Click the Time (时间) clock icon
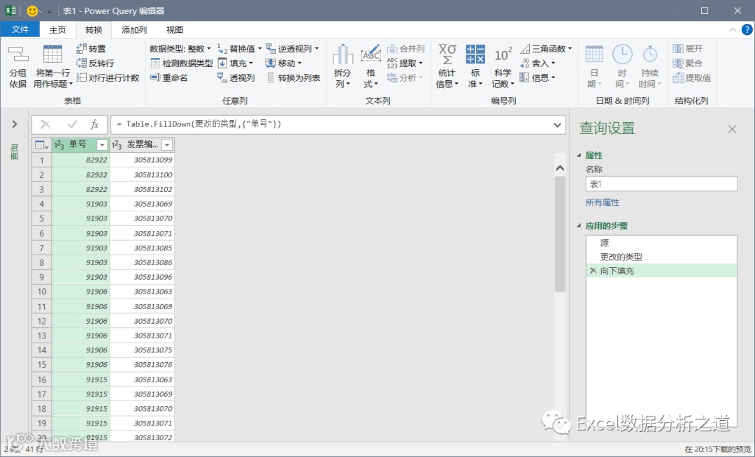 (x=622, y=54)
